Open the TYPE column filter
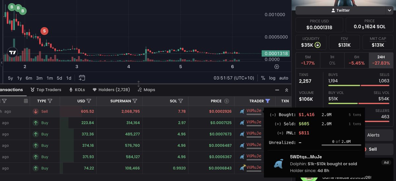Screen dimensions: 396x181 coord(50,101)
